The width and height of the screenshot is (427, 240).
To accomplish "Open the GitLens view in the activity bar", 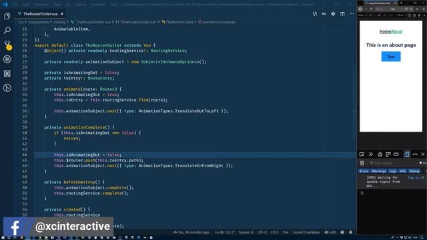I will coord(7,88).
